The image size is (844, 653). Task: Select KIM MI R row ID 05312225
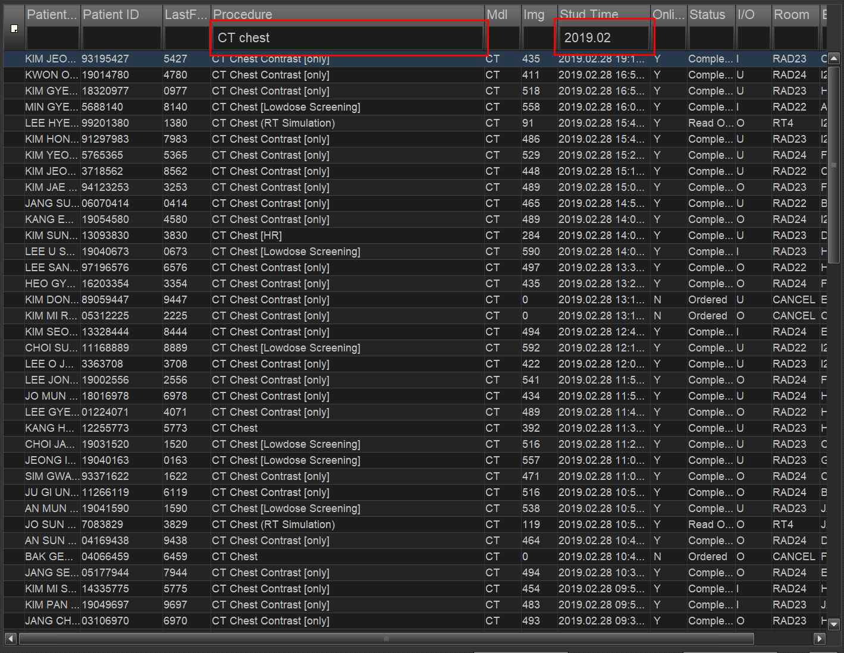pyautogui.click(x=415, y=316)
